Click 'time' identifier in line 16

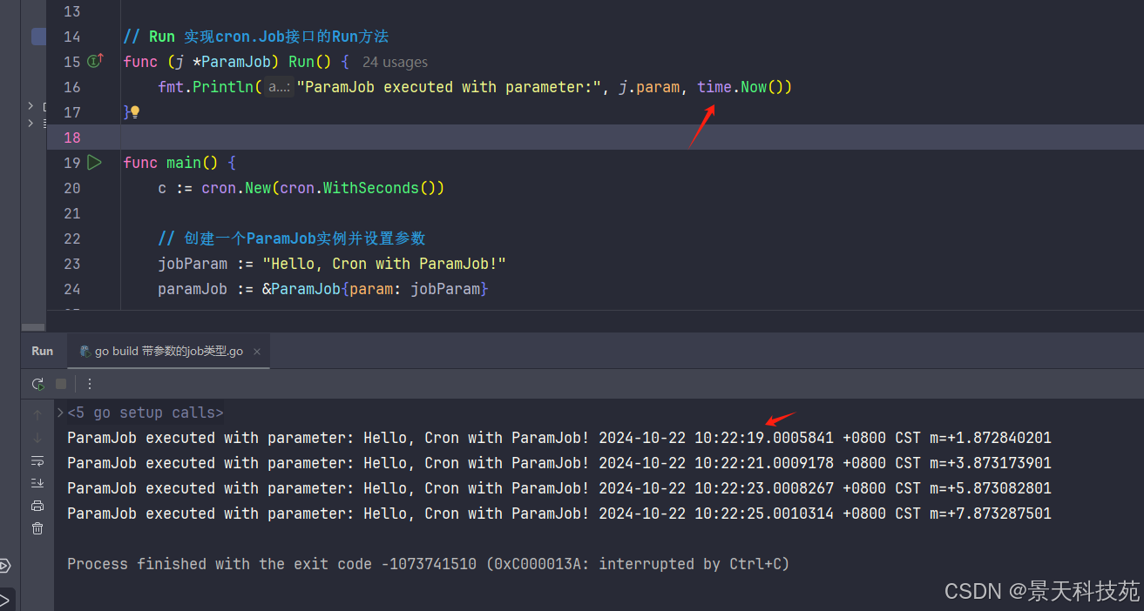pyautogui.click(x=714, y=87)
